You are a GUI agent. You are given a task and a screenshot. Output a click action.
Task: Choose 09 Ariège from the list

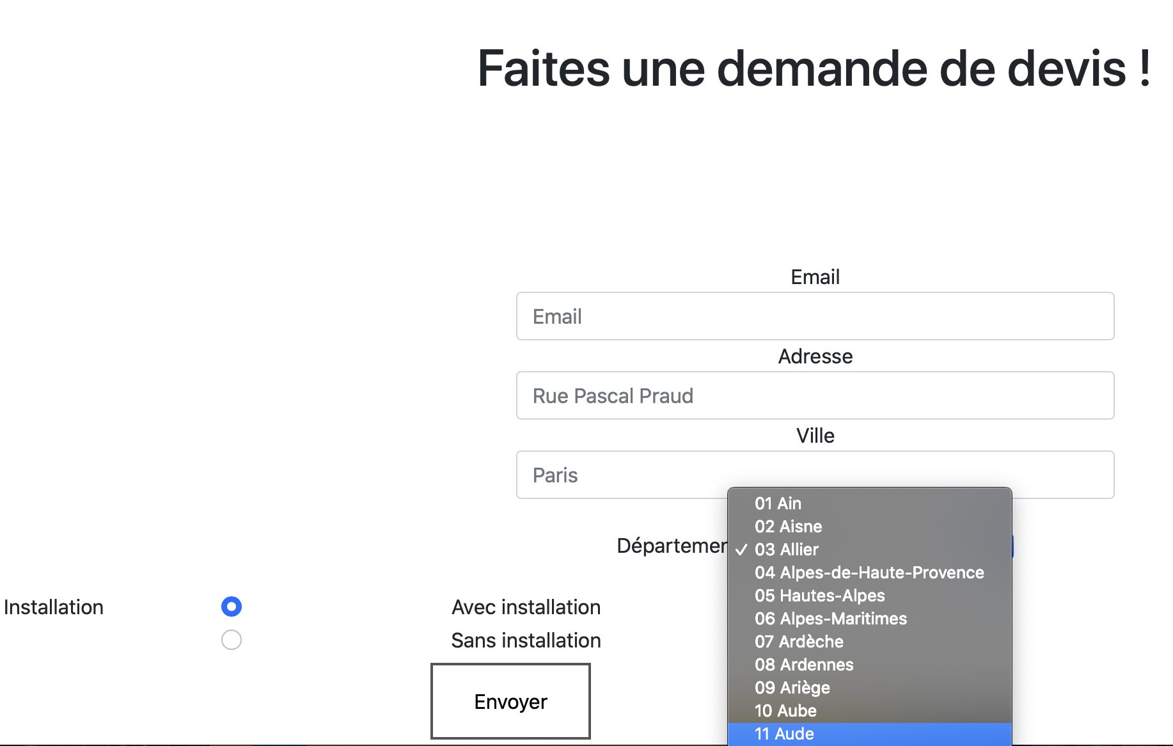pyautogui.click(x=792, y=688)
